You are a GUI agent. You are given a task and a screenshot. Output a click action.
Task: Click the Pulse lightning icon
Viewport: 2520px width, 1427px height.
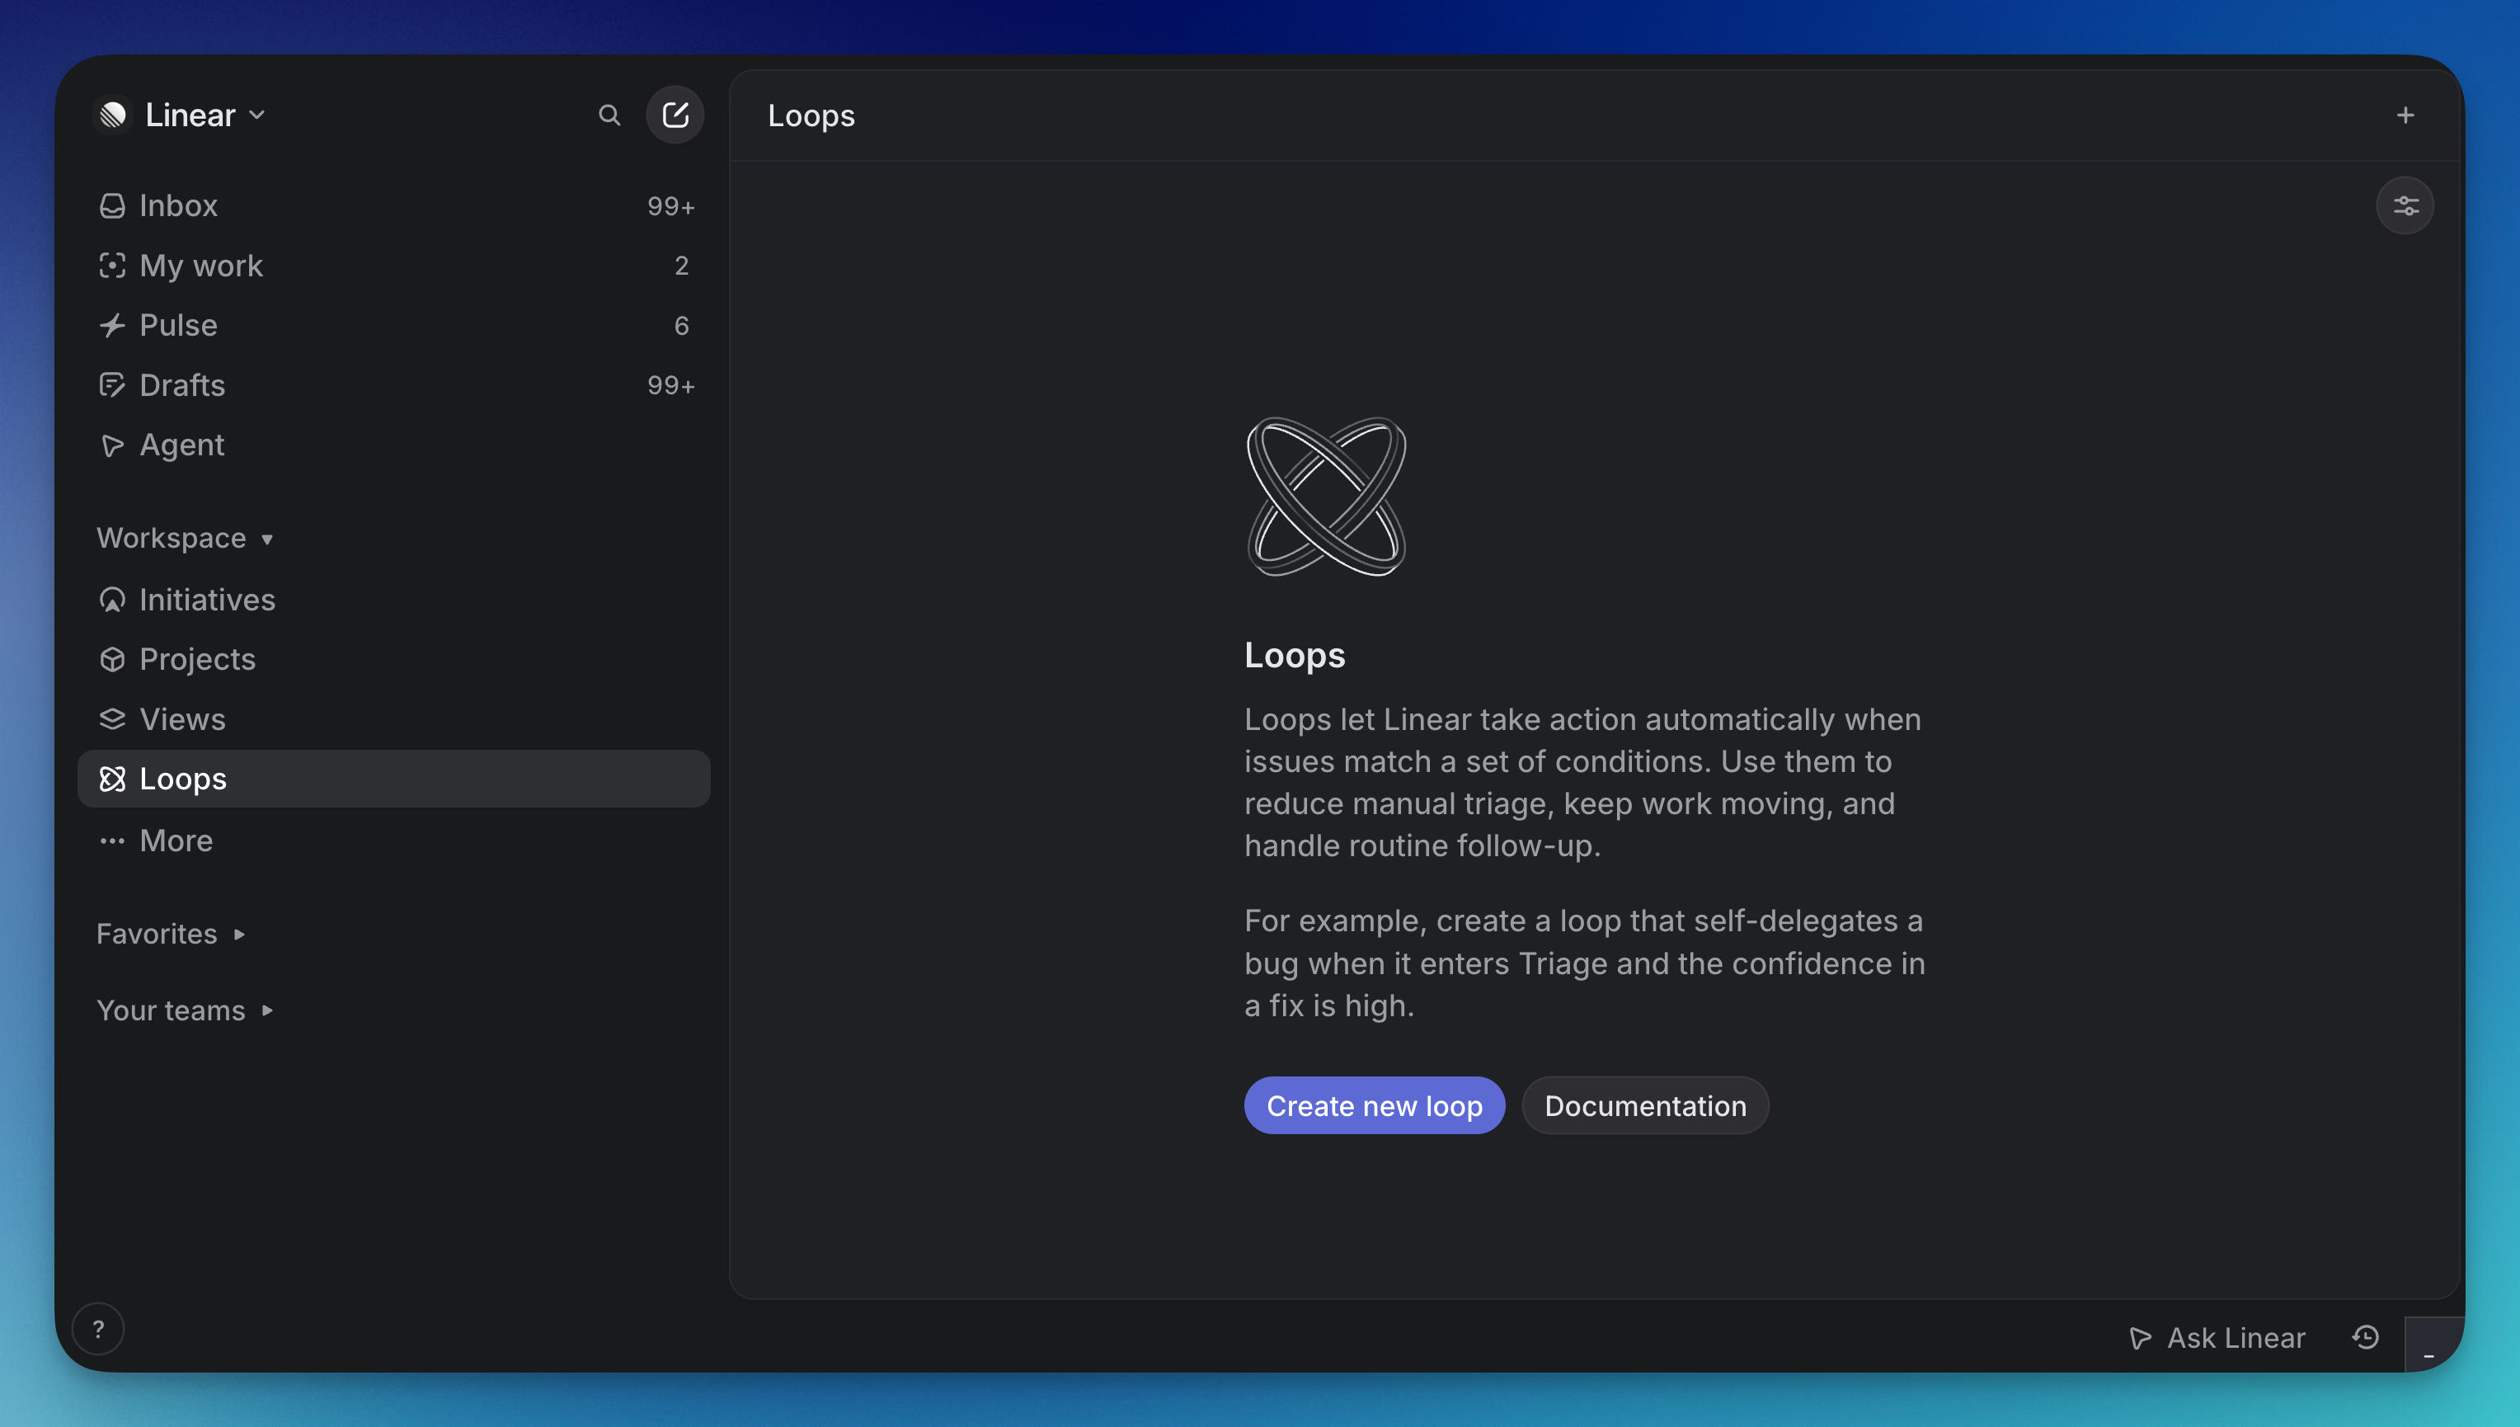pyautogui.click(x=113, y=325)
